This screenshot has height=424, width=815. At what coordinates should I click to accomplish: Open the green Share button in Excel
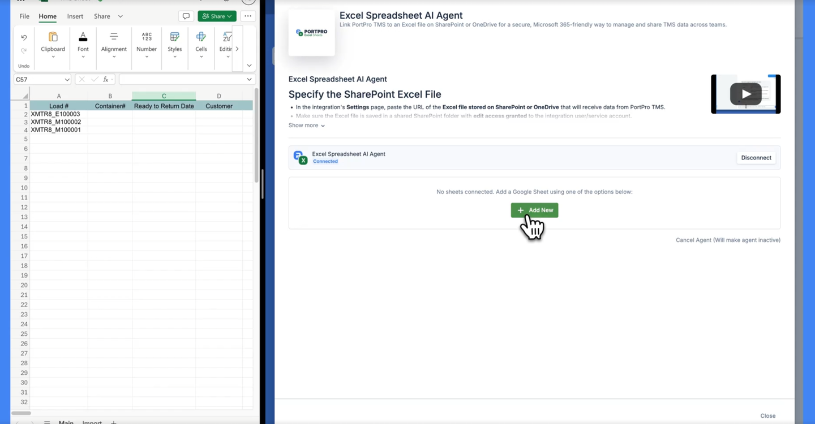(x=217, y=16)
